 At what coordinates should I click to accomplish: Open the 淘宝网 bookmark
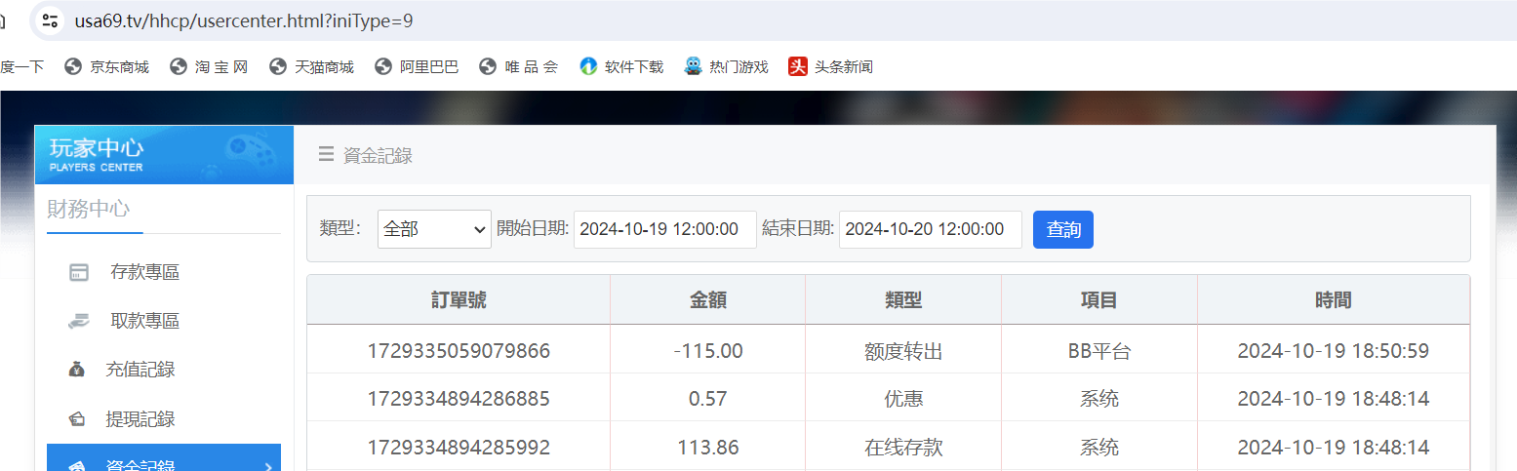[209, 67]
